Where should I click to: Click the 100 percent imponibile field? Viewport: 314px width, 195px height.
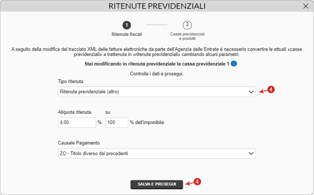tap(117, 123)
